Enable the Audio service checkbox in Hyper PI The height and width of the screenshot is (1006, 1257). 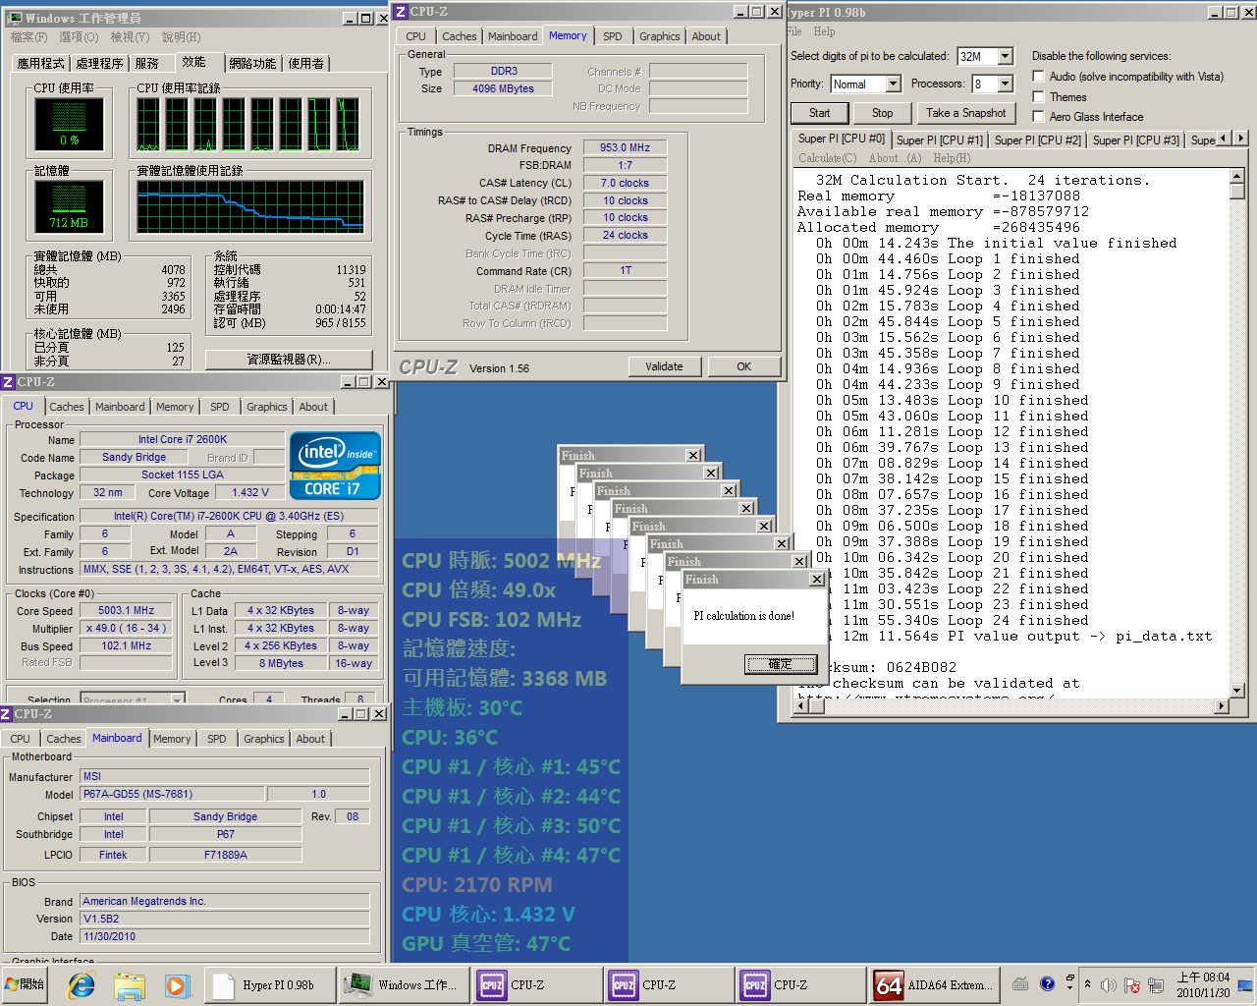[1038, 77]
